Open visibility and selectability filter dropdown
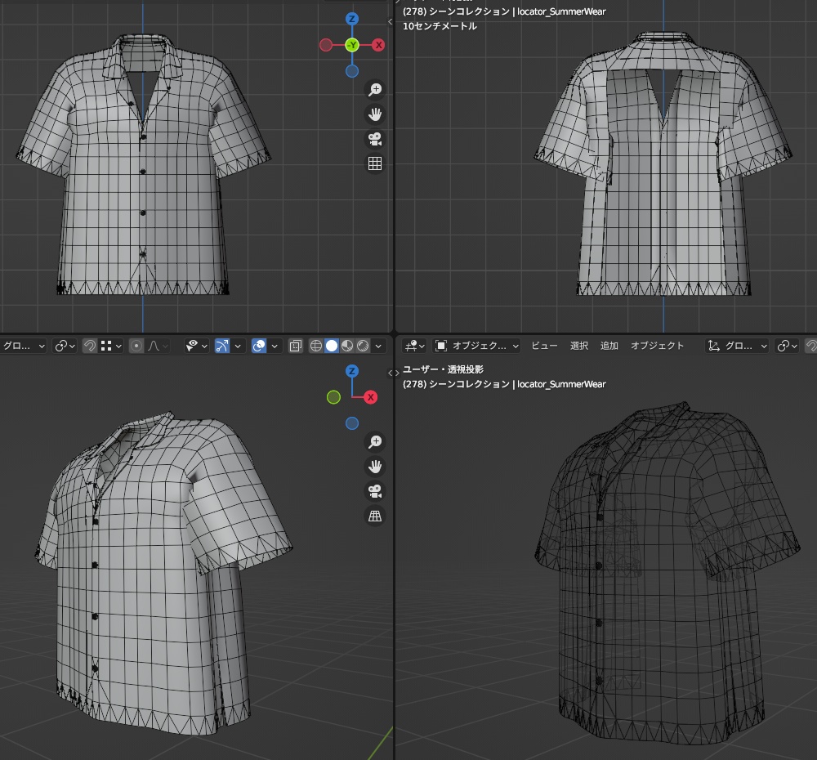 [x=197, y=346]
